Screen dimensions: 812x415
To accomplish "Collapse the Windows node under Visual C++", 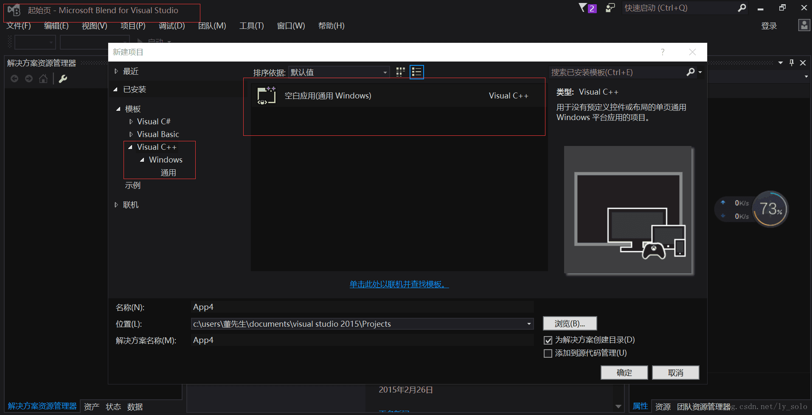I will tap(142, 160).
